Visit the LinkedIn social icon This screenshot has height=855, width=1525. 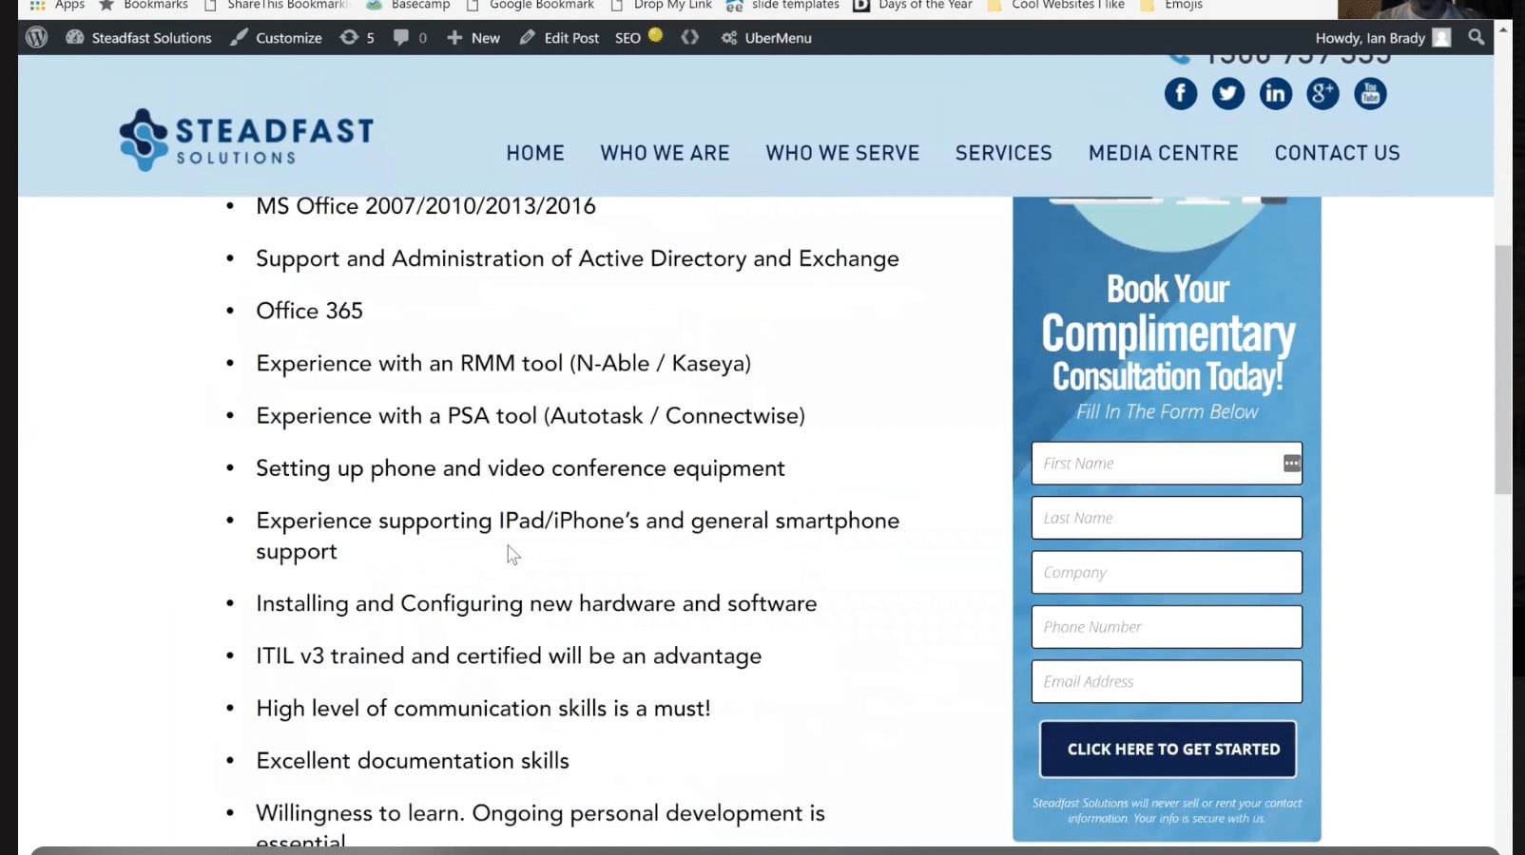pyautogui.click(x=1276, y=93)
